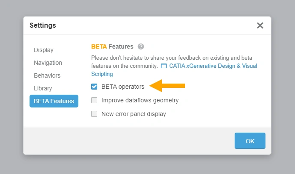Click the window icon before the CATIA link
This screenshot has height=174, width=295.
click(x=164, y=66)
